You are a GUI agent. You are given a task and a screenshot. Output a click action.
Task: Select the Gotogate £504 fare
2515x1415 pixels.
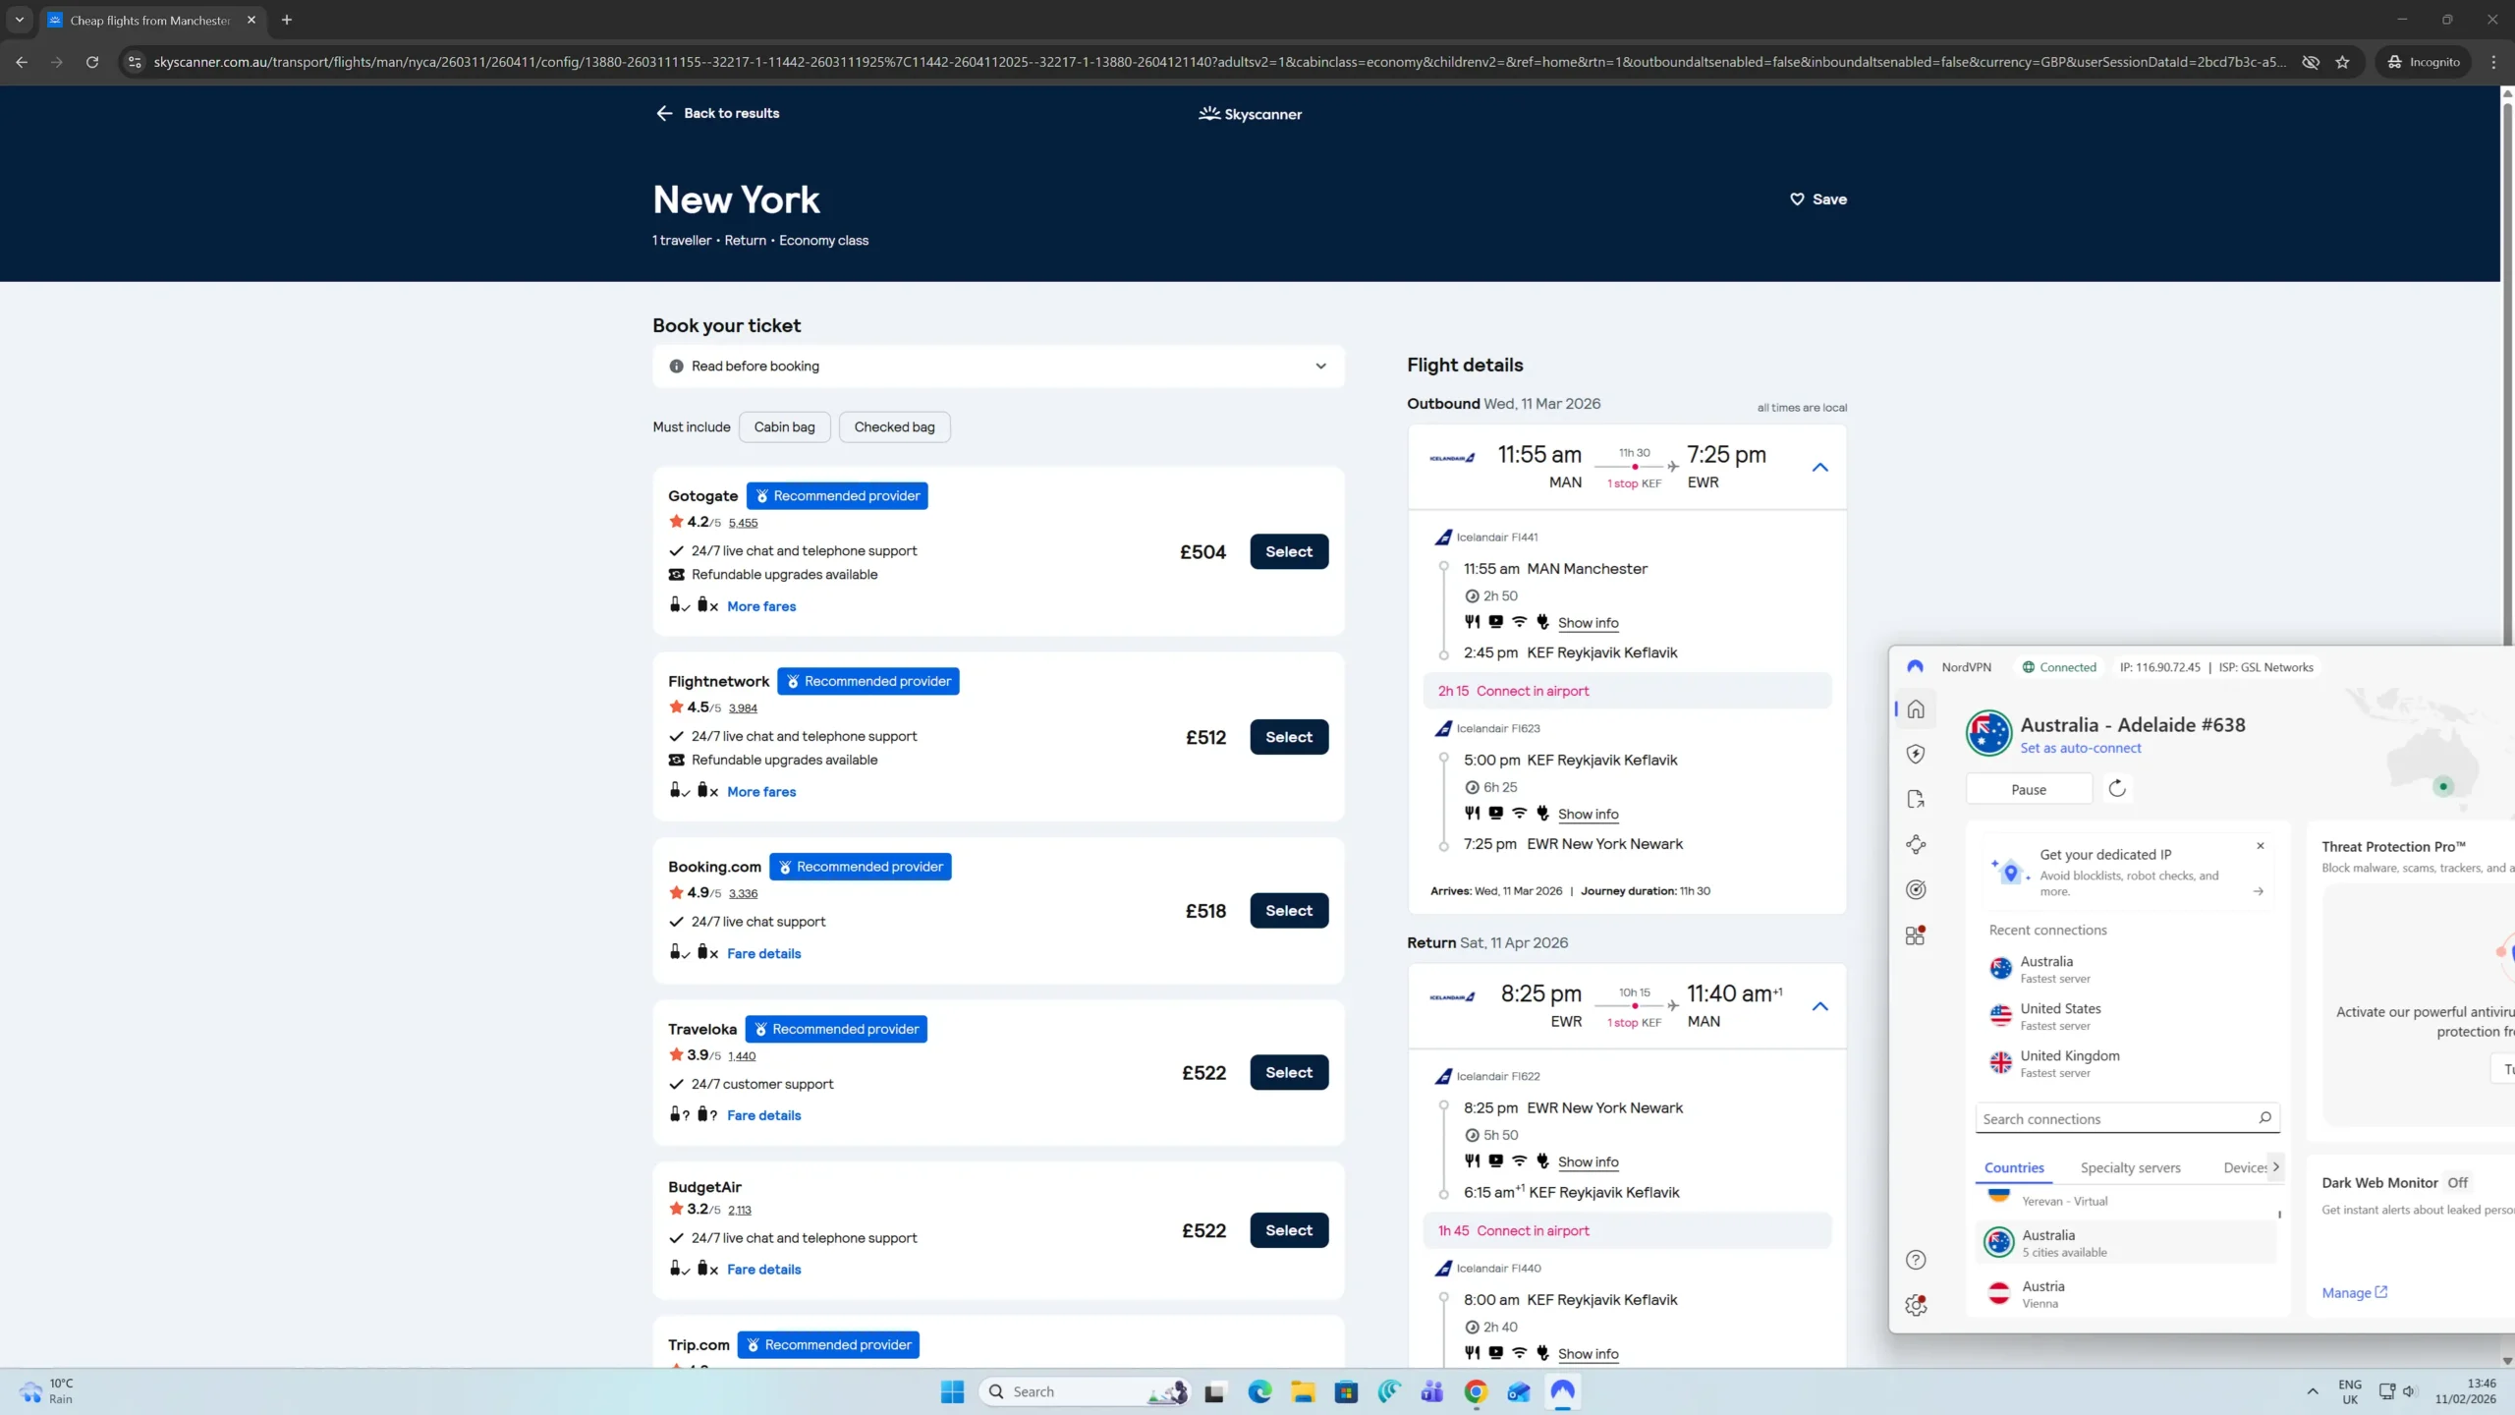(x=1288, y=552)
